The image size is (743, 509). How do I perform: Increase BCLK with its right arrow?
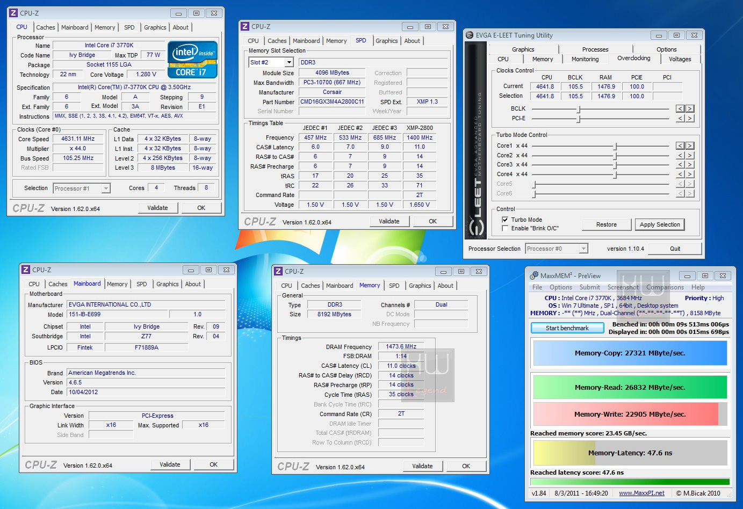point(690,108)
